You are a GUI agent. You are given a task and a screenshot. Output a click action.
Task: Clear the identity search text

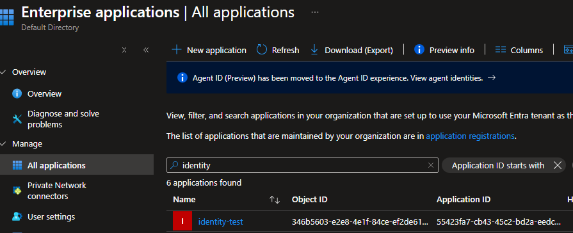pos(431,165)
